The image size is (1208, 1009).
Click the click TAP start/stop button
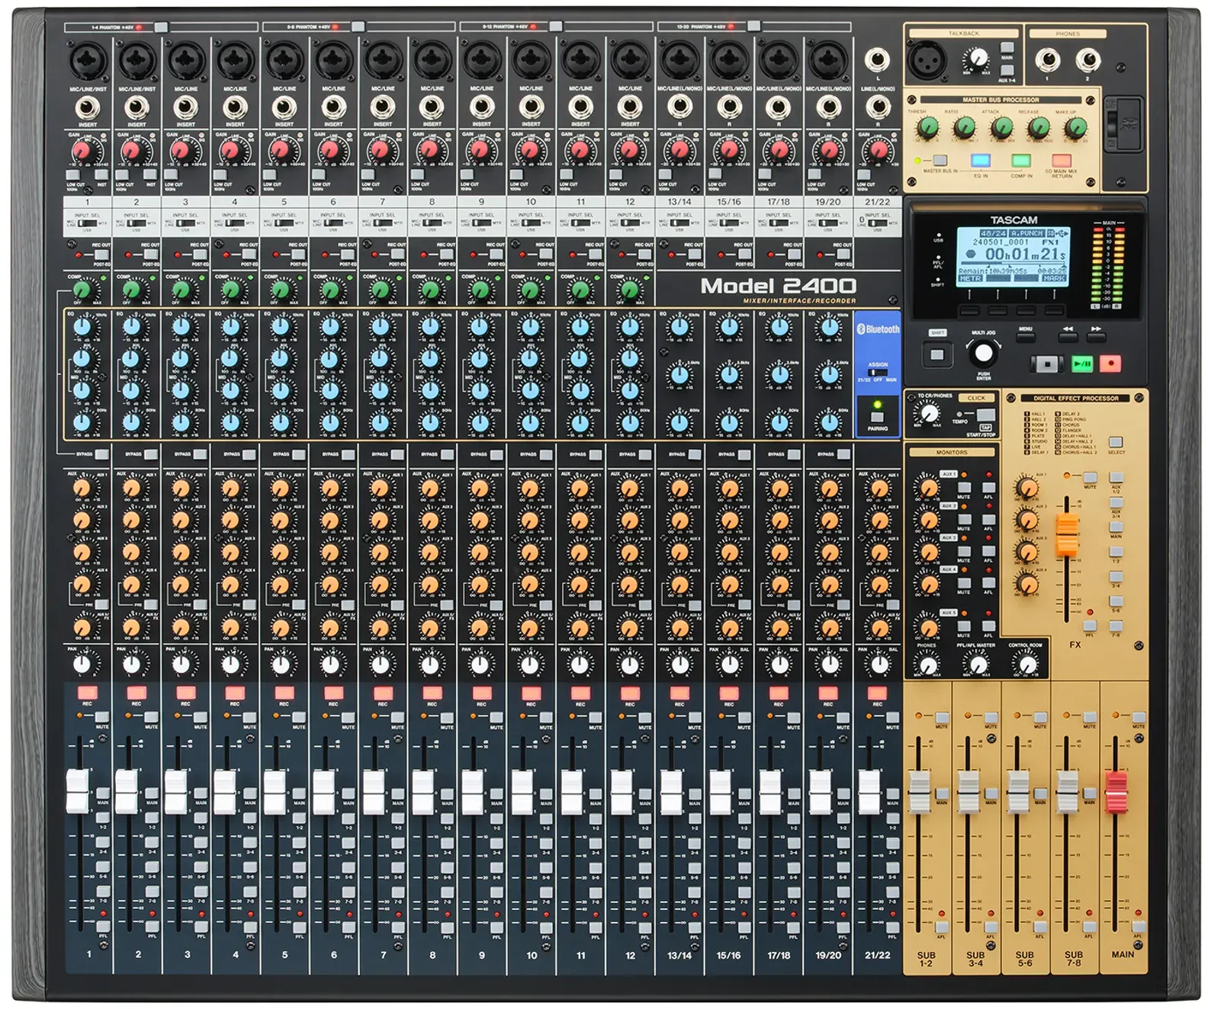coord(985,416)
